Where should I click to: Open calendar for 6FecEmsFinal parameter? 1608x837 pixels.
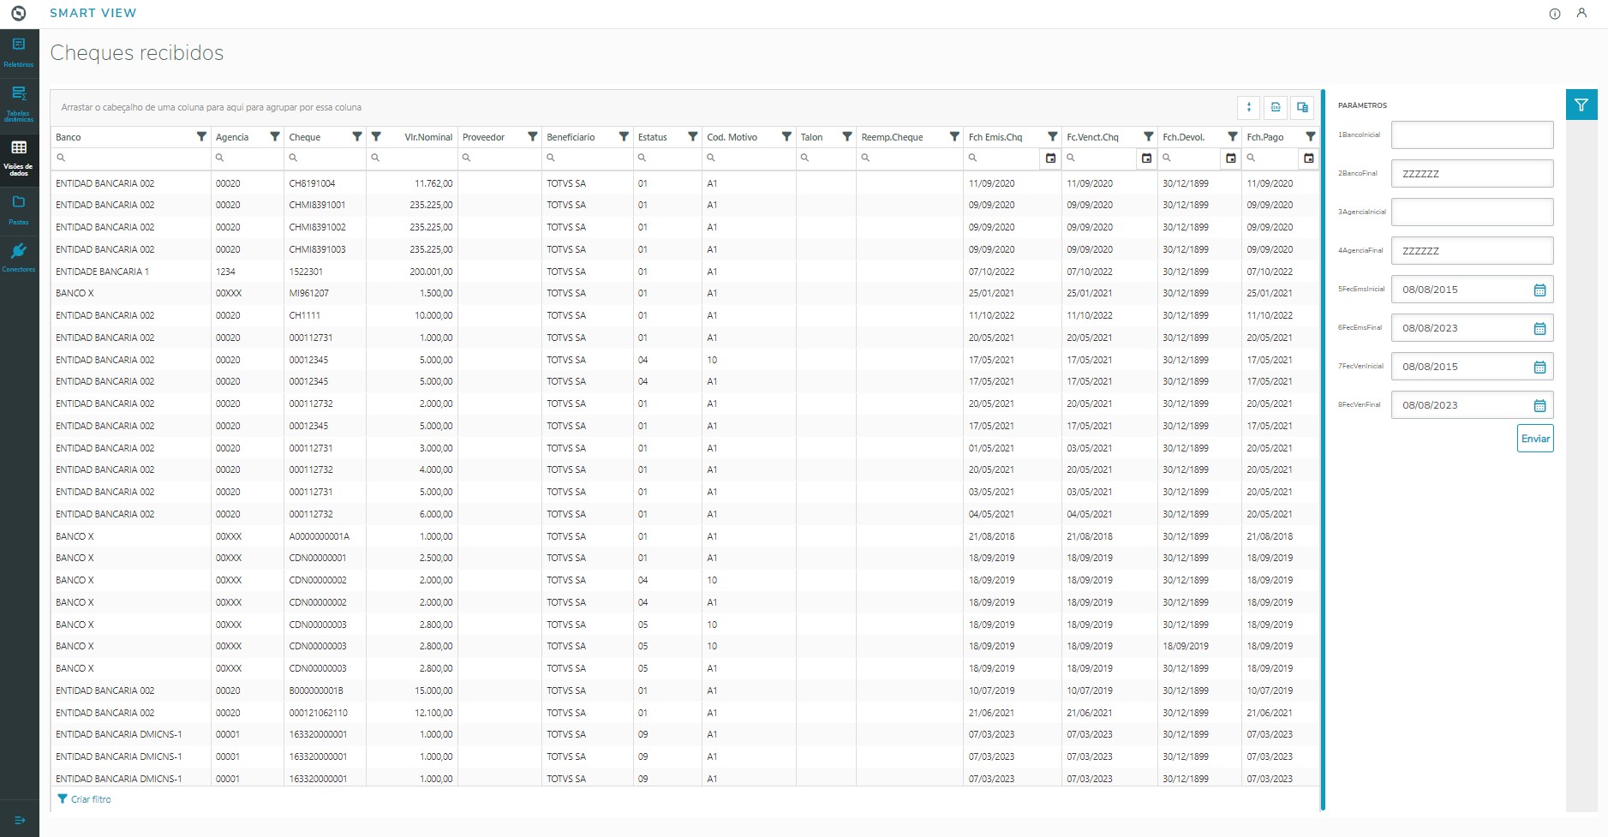[1539, 328]
